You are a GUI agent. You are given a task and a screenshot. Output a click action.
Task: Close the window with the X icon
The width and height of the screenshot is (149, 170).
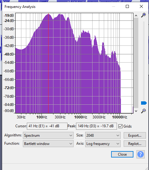[x=141, y=6]
